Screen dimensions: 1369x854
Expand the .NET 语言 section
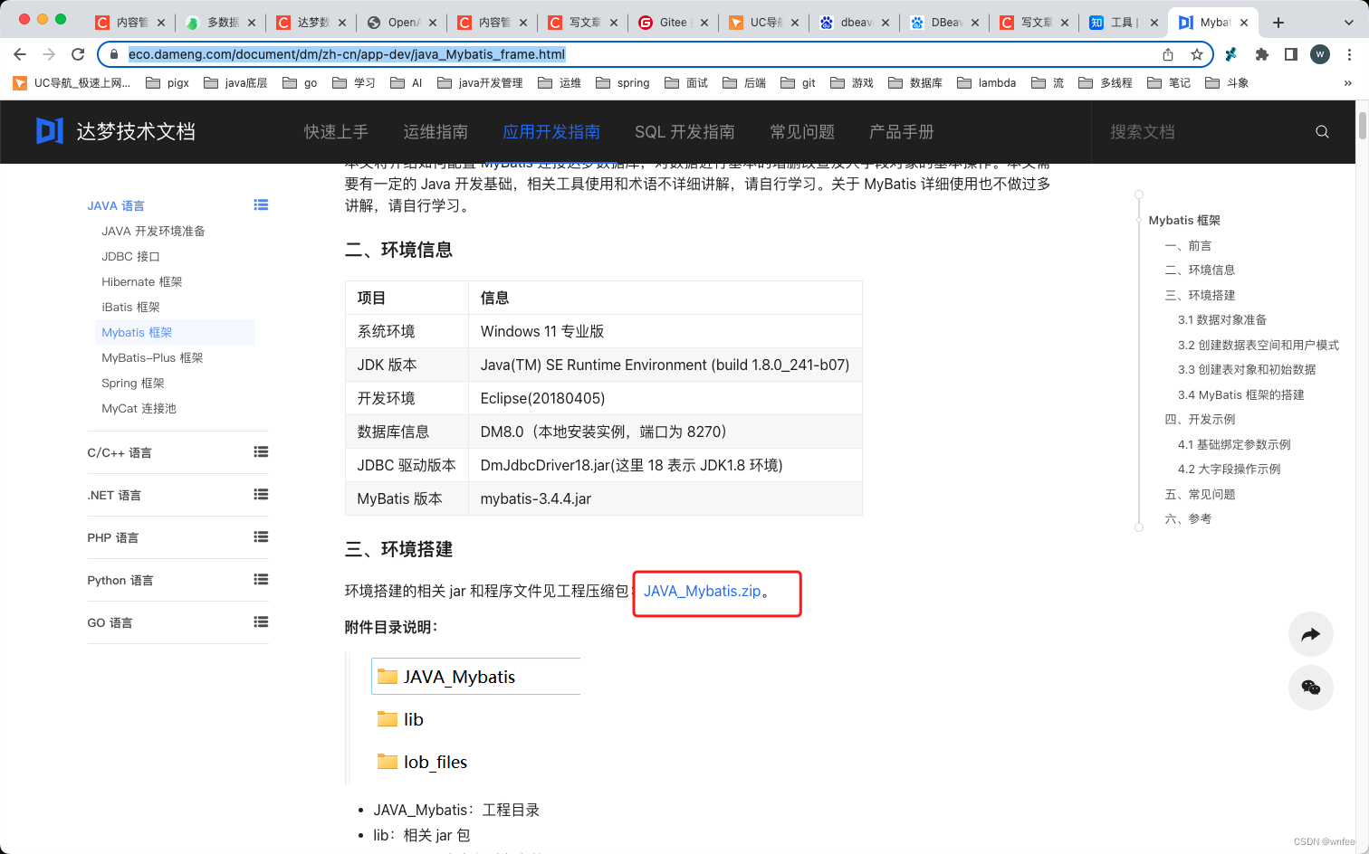(x=261, y=495)
